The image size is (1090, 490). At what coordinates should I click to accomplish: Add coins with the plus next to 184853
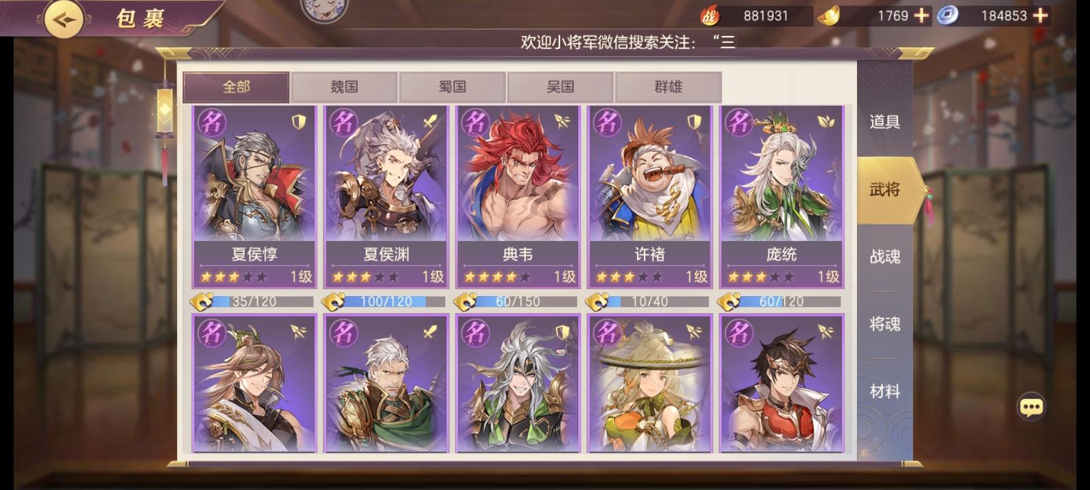click(1040, 16)
